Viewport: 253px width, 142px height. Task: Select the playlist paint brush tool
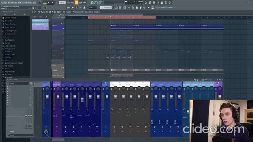[x=42, y=12]
